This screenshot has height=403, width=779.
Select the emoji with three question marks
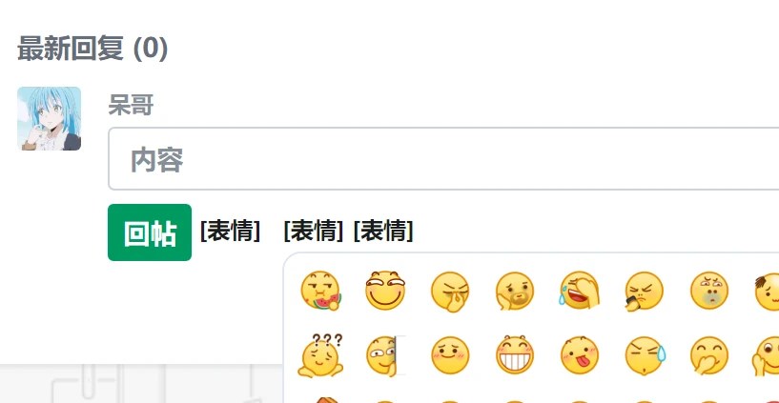320,355
